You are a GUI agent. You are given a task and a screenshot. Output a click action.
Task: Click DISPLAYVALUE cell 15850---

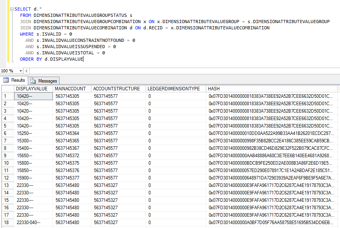click(33, 171)
